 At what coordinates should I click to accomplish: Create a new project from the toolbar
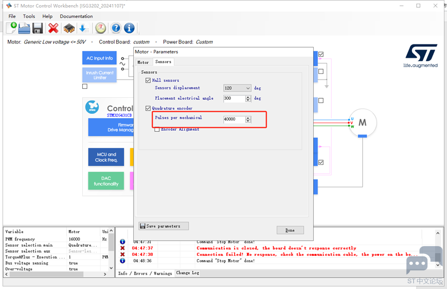point(11,28)
